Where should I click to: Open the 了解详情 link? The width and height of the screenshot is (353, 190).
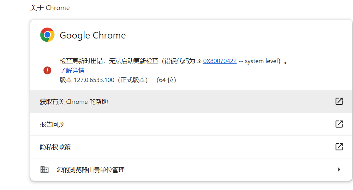[x=72, y=70]
